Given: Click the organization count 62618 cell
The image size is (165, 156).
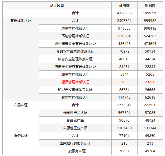Looking at the screenshot, I should pyautogui.click(x=150, y=97).
